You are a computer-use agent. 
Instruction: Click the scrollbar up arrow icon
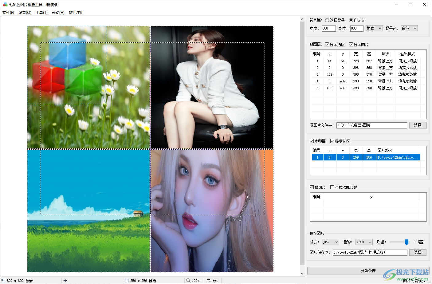click(x=302, y=19)
